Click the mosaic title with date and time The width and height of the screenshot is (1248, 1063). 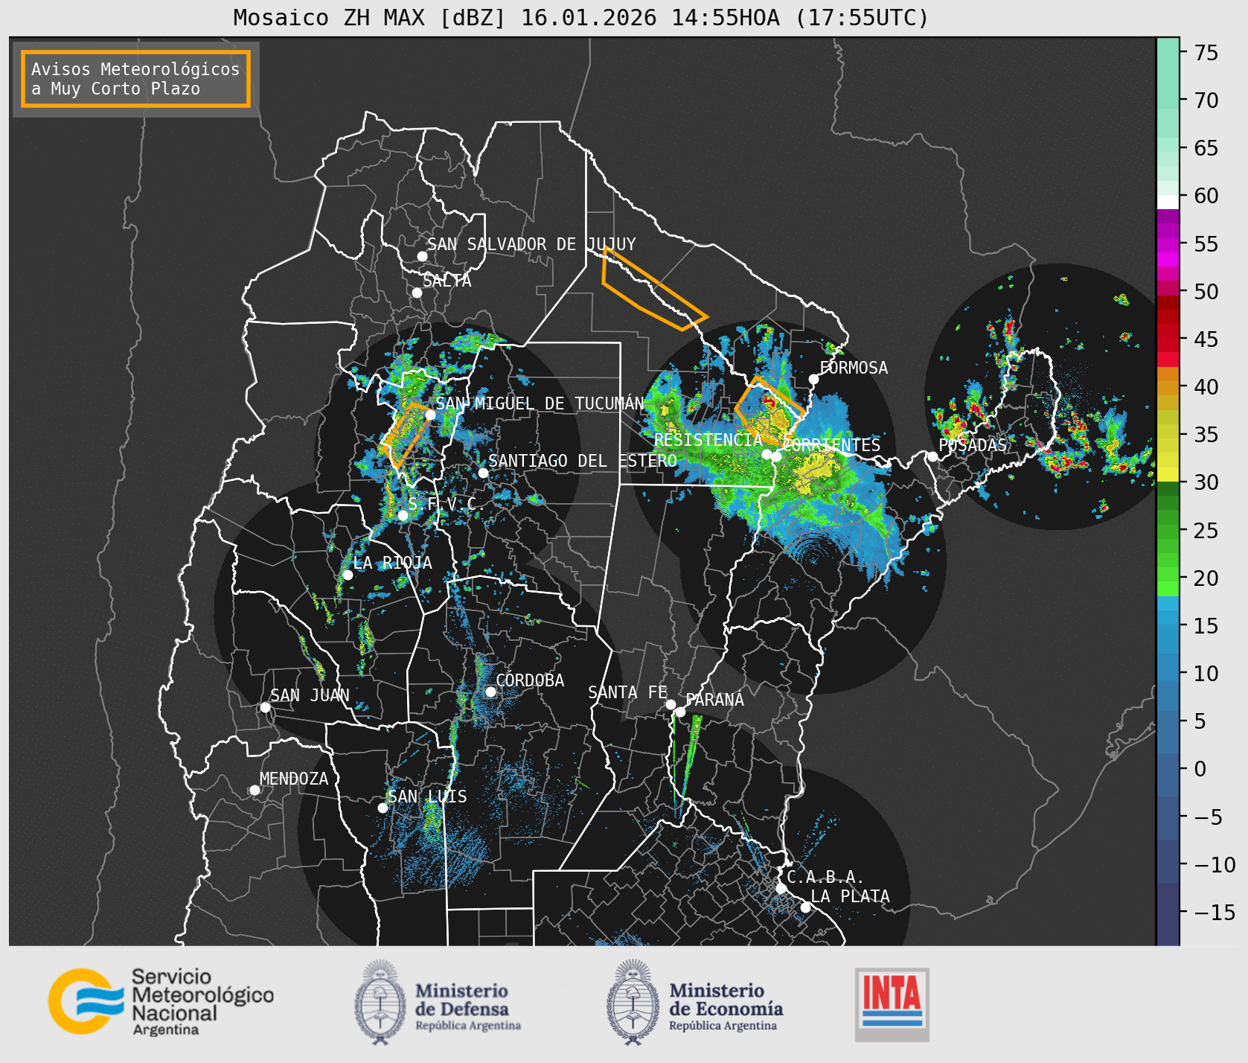pos(581,17)
